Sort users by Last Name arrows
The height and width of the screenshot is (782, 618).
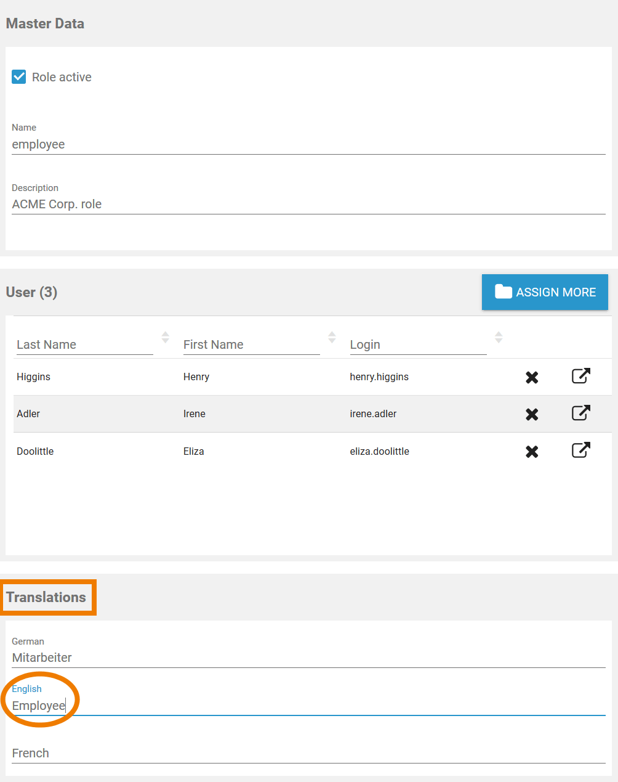tap(165, 337)
